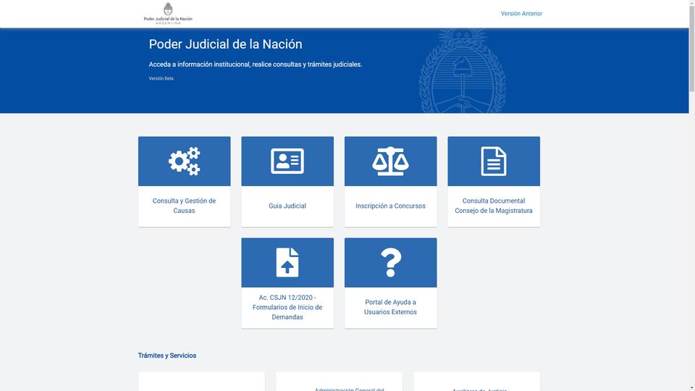
Task: Open the Versión Anterior link
Action: coord(521,14)
